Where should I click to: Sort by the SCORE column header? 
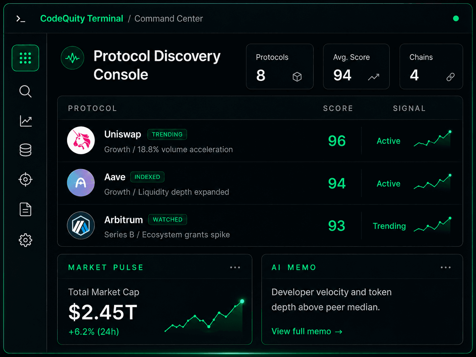click(x=338, y=108)
